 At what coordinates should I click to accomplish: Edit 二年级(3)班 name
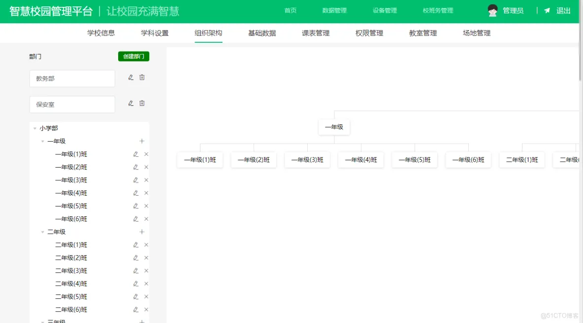[x=136, y=271]
